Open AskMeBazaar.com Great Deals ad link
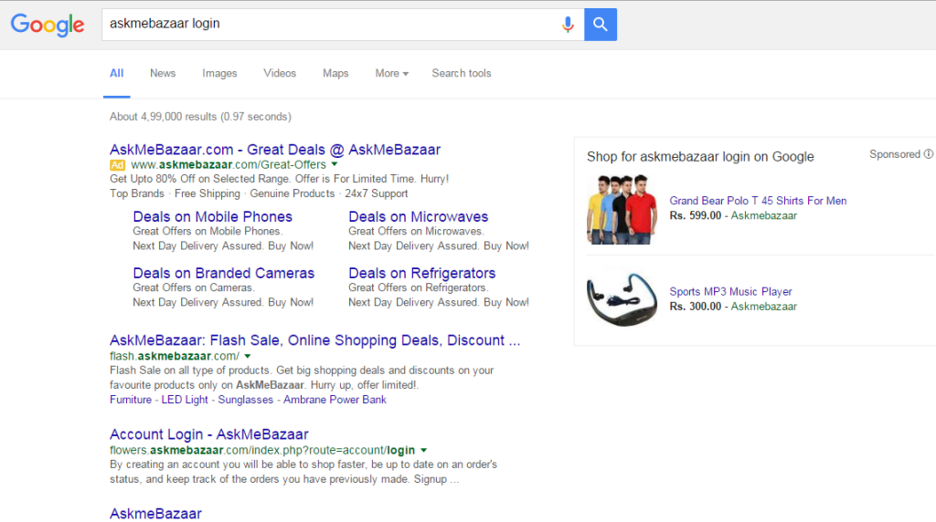The image size is (936, 522). tap(275, 150)
